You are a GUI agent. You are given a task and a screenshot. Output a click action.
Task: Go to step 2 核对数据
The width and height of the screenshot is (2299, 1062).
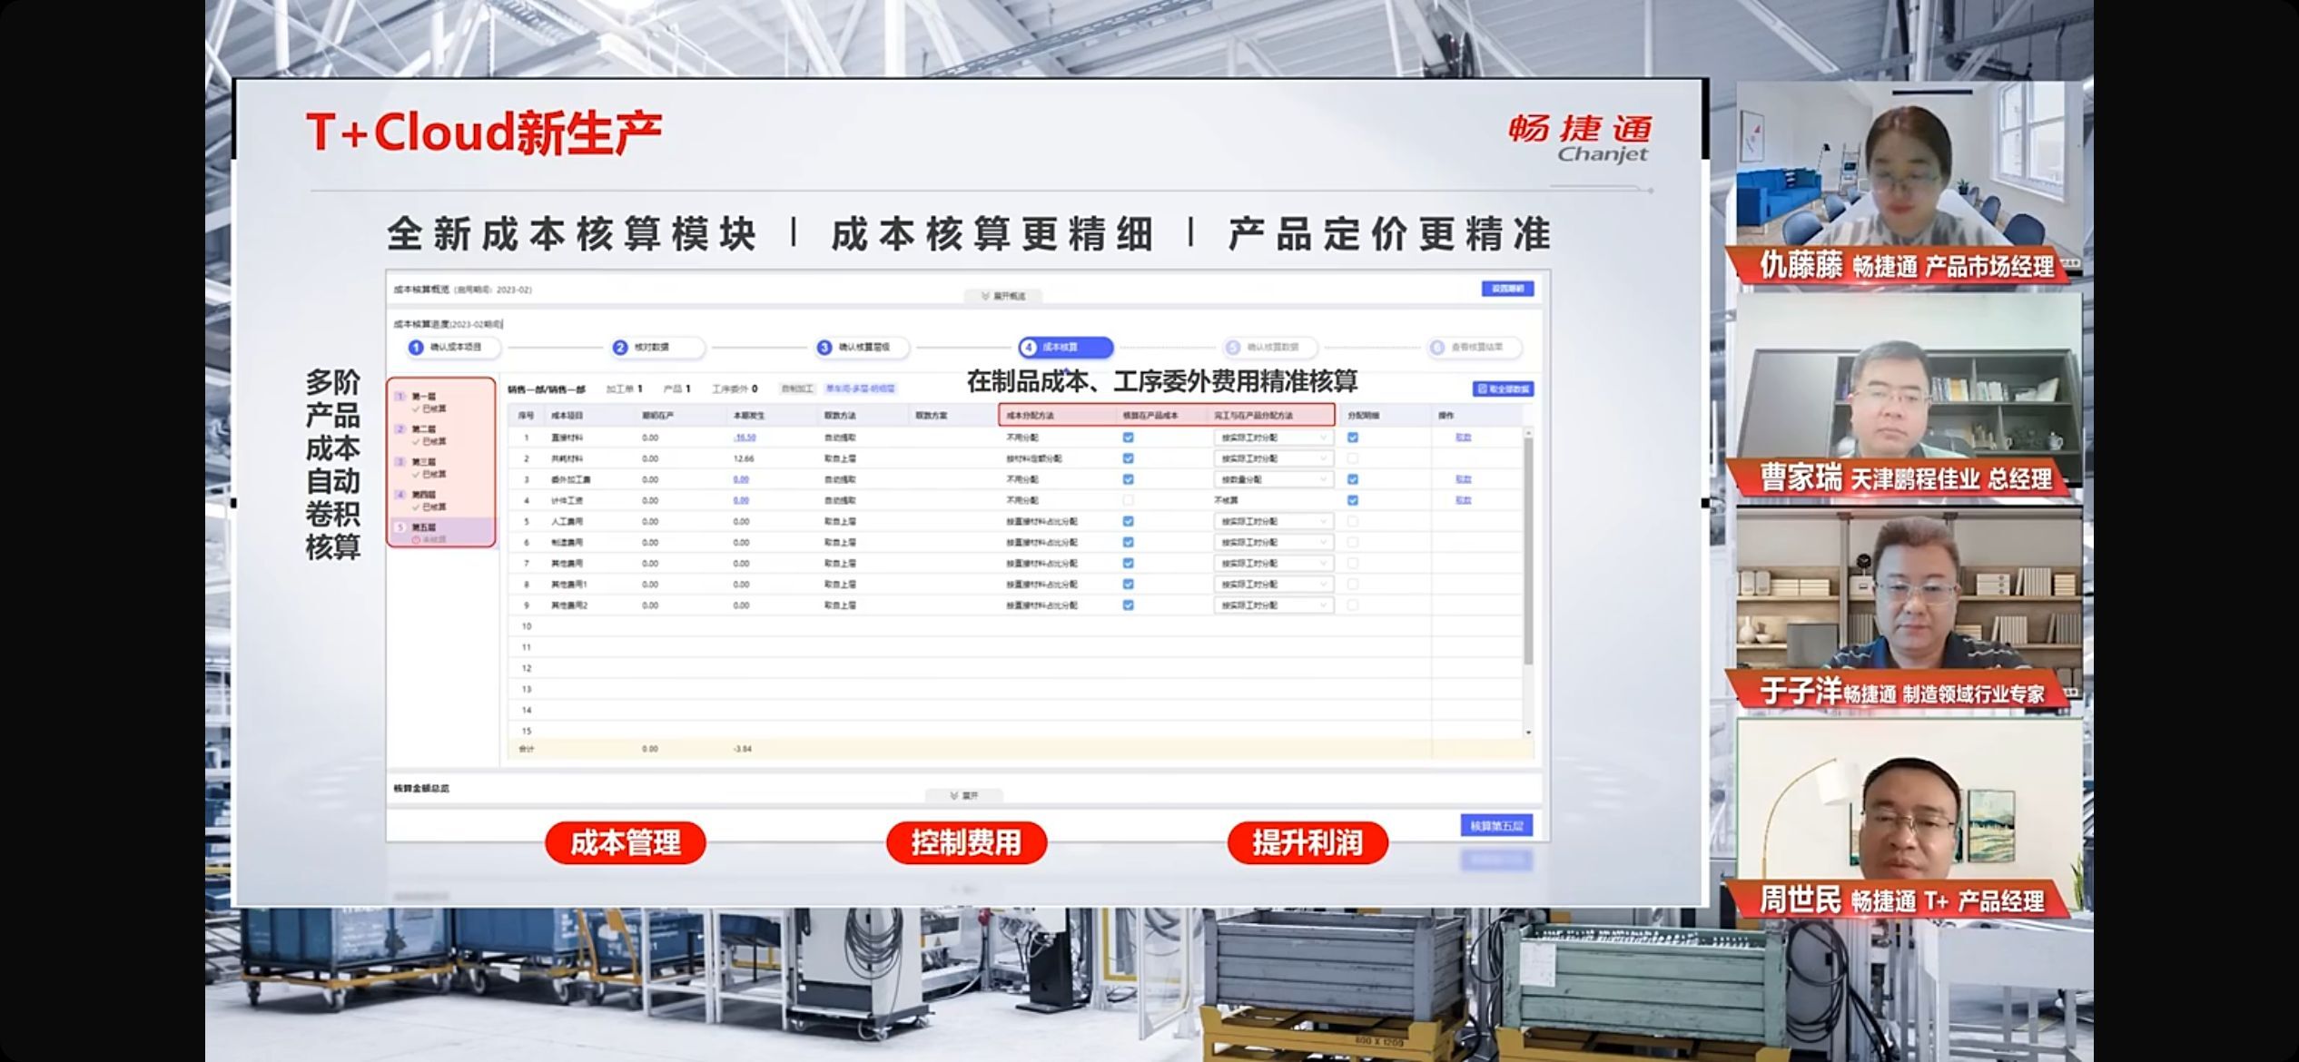pos(656,347)
